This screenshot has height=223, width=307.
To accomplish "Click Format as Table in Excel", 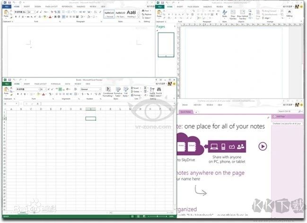I will pyautogui.click(x=118, y=92).
